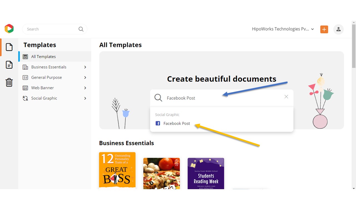Select Social Graphic in the Templates menu

tap(44, 98)
